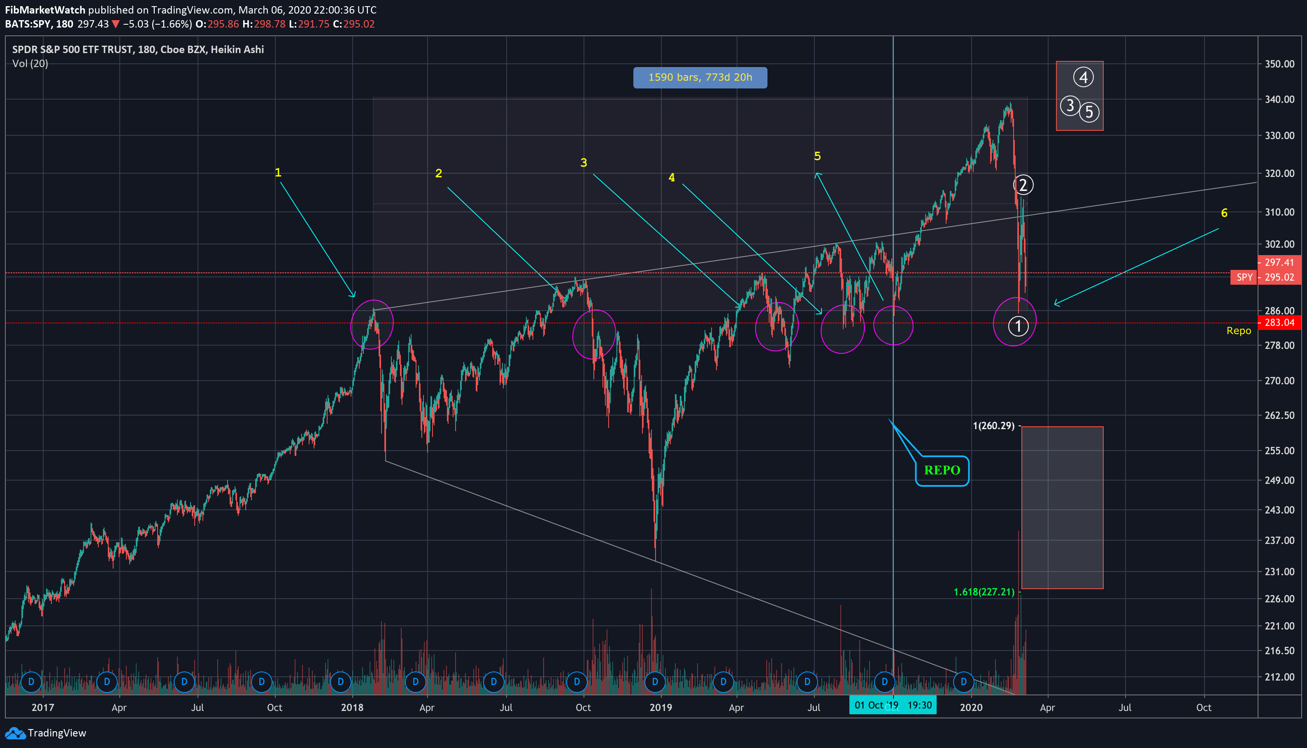Click the 'BATS:SPY, 180' symbol text
The image size is (1307, 748).
[x=39, y=24]
